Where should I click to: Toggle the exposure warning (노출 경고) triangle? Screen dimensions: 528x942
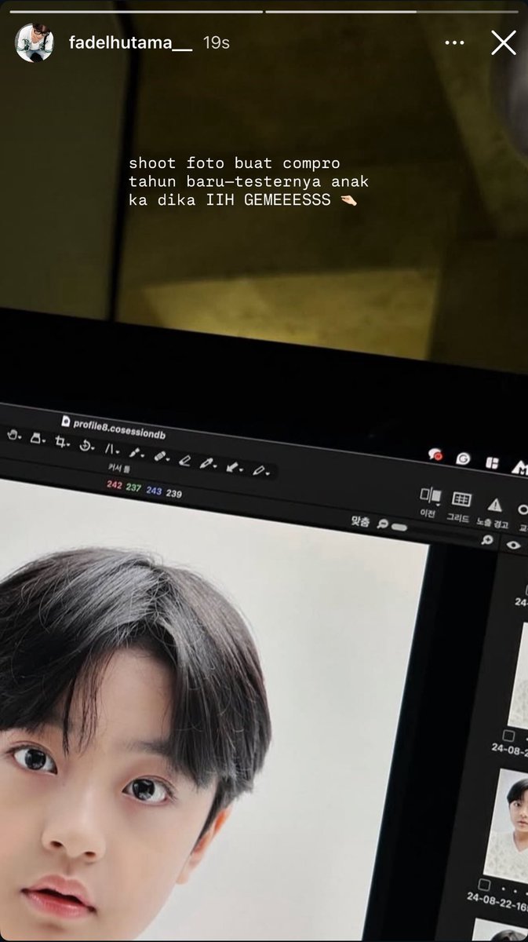(x=494, y=504)
